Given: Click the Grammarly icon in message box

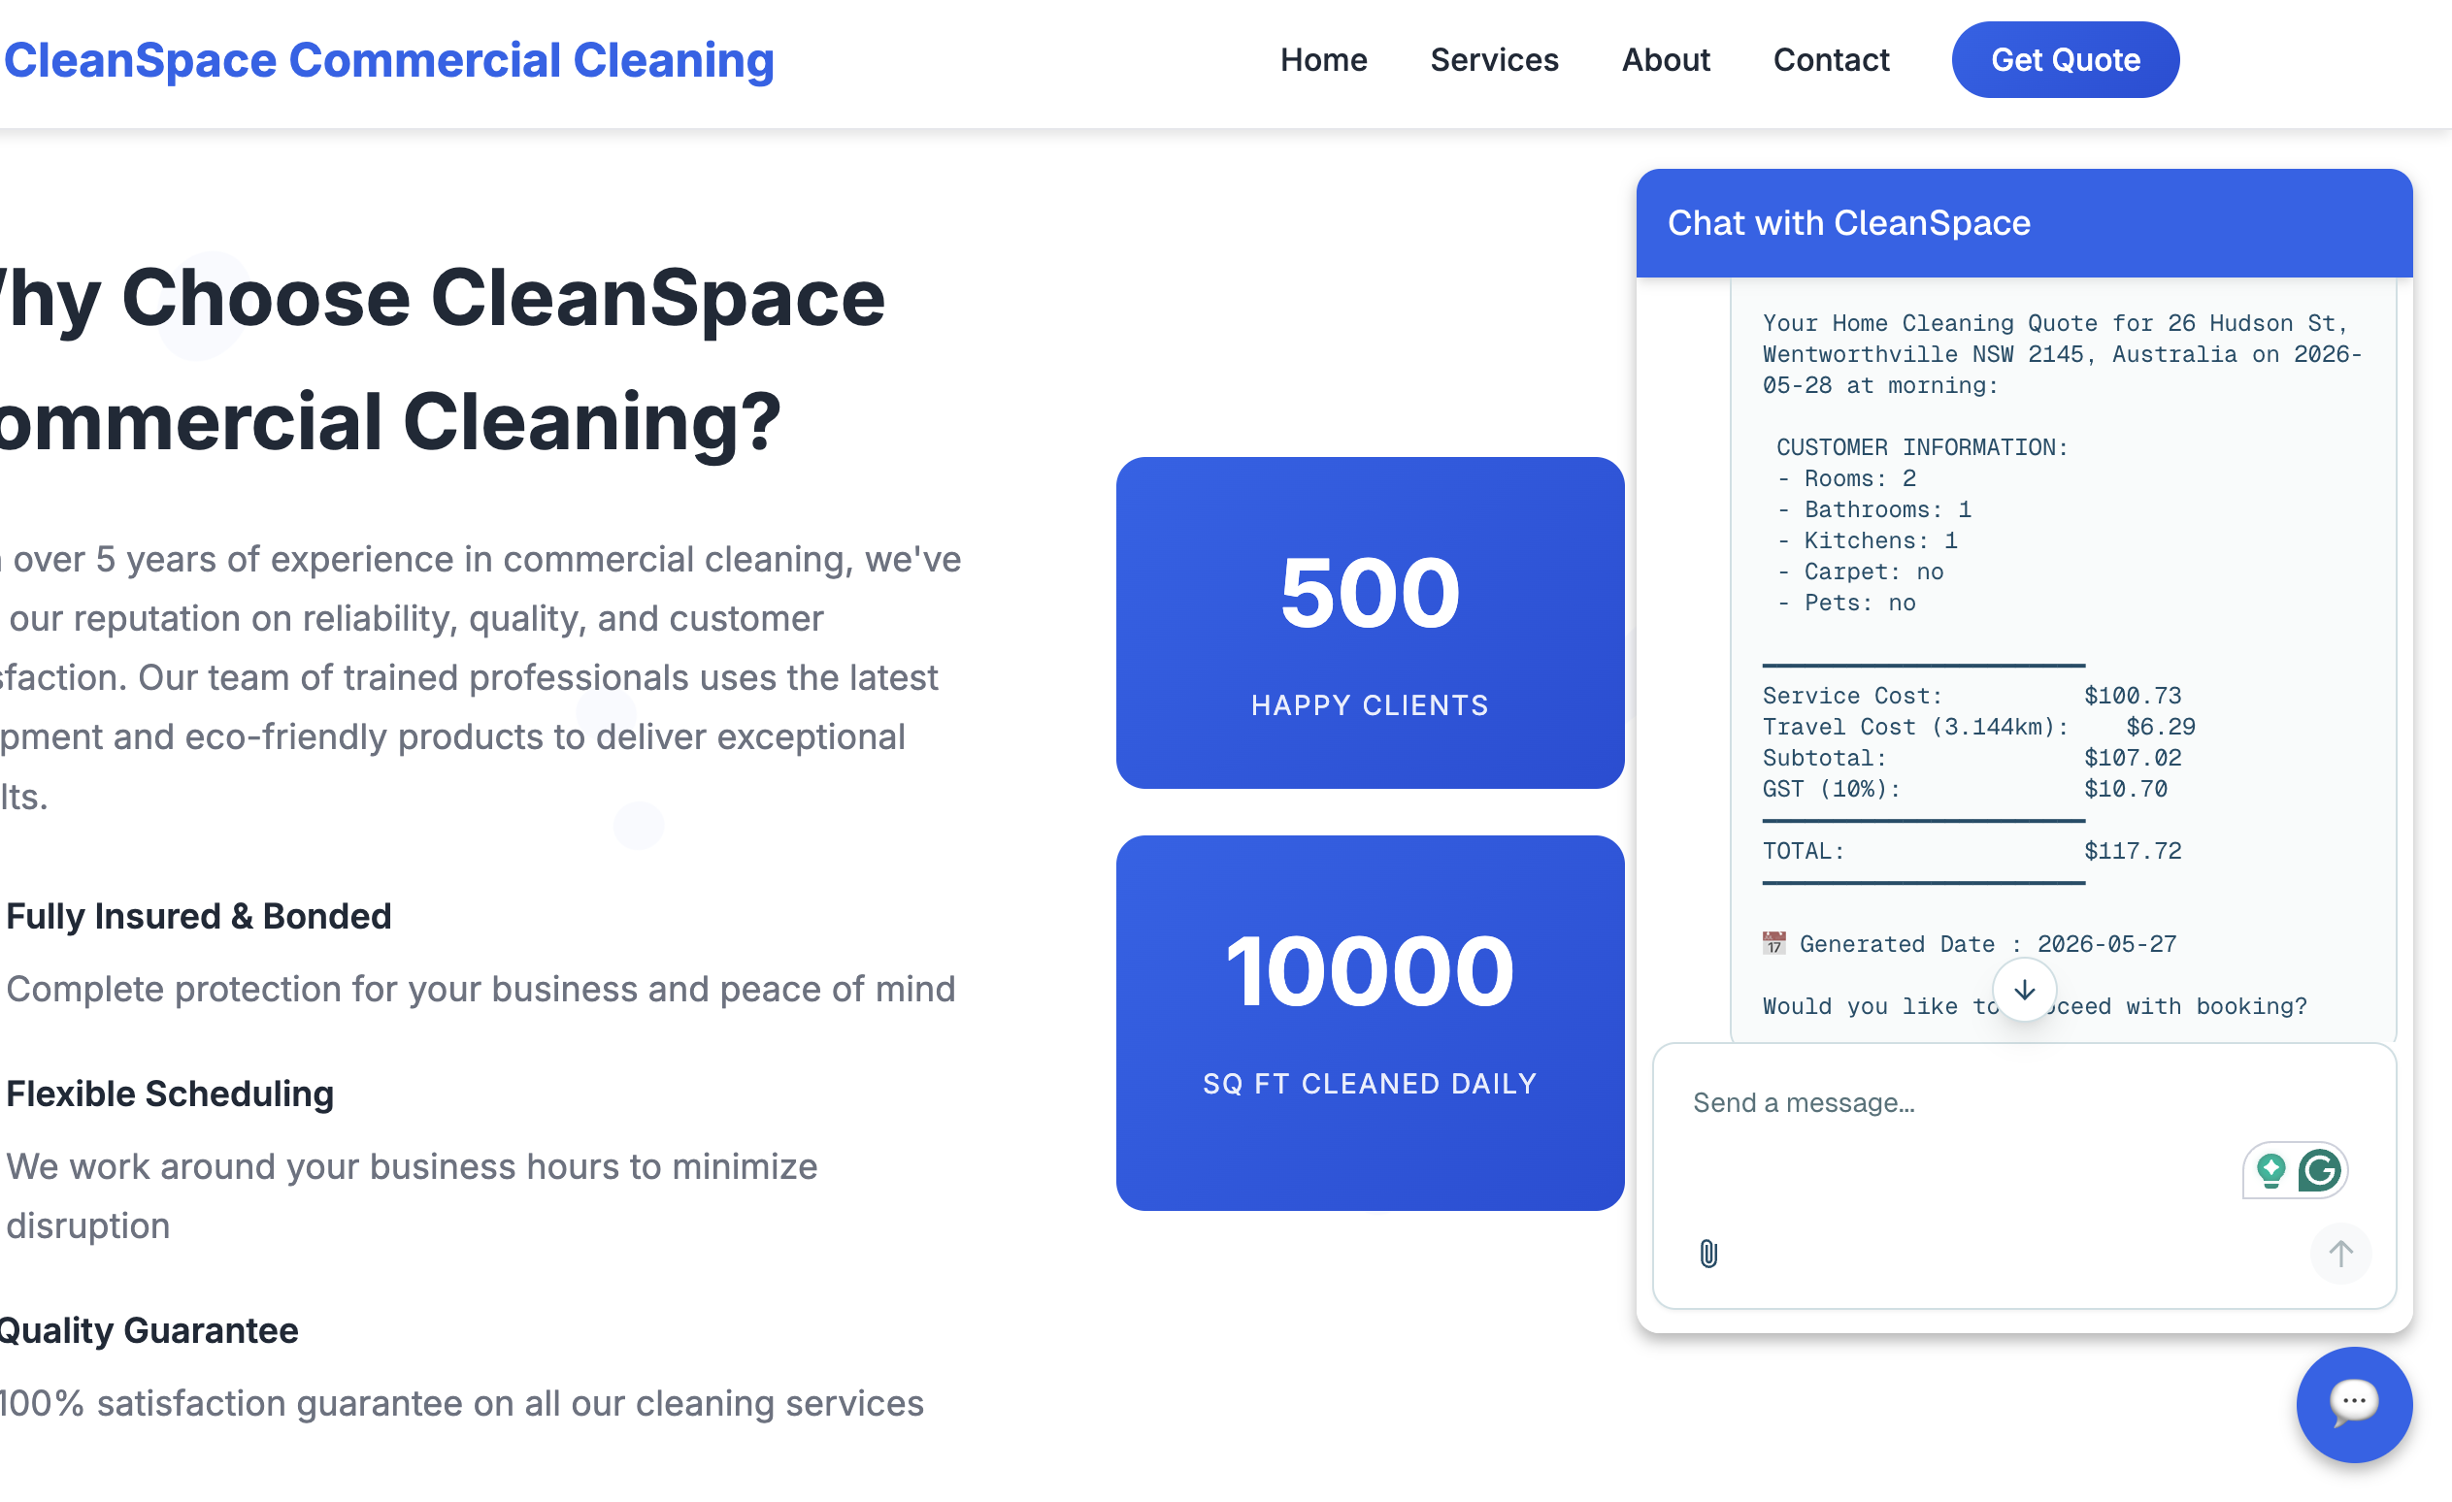Looking at the screenshot, I should pos(2320,1170).
